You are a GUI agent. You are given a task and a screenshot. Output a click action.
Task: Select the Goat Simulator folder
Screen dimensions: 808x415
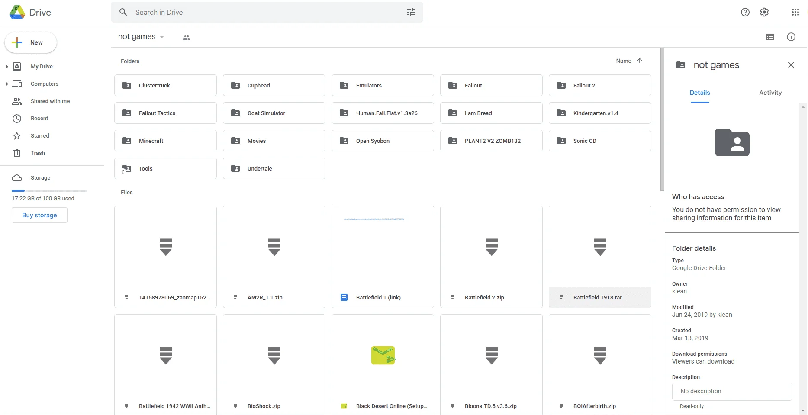click(274, 113)
